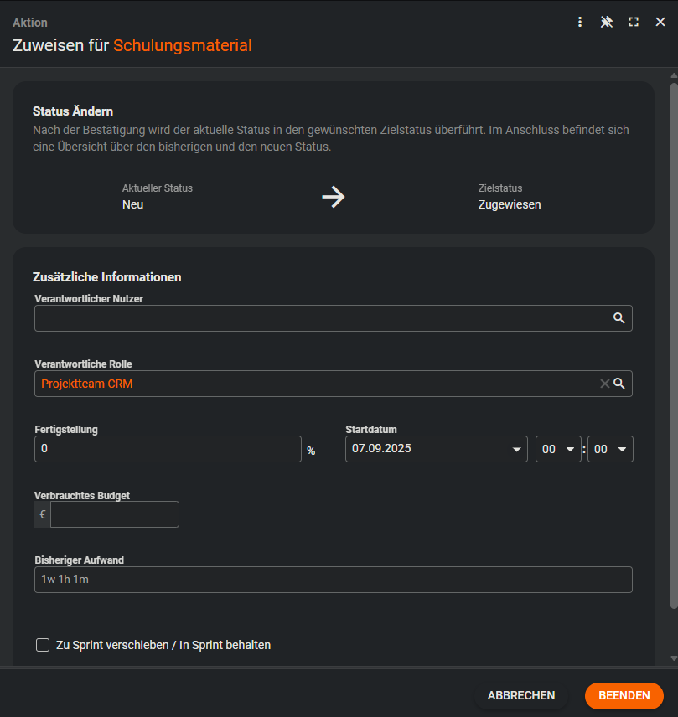Image resolution: width=678 pixels, height=717 pixels.
Task: Click the Bisheriger Aufwand input field
Action: click(333, 580)
